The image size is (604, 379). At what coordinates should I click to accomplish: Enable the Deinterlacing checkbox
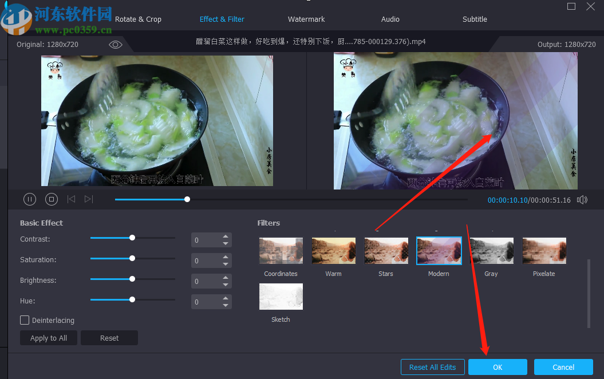(x=25, y=320)
